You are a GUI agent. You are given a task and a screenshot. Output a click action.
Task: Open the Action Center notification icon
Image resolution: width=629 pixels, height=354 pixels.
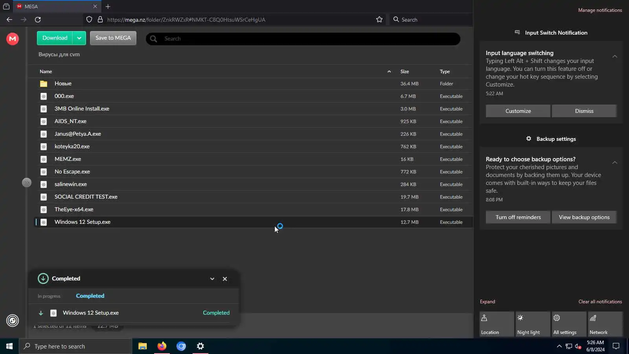616,346
